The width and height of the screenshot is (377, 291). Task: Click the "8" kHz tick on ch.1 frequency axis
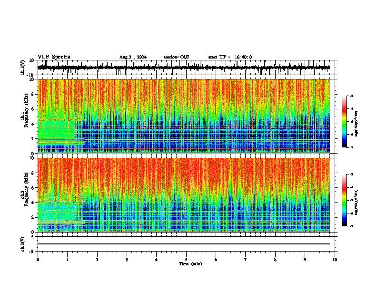click(33, 94)
